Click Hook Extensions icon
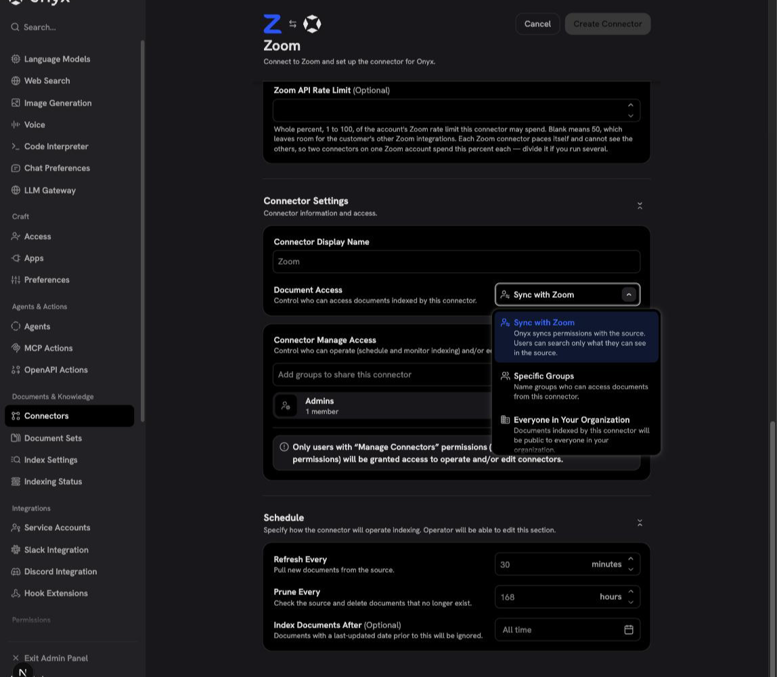The height and width of the screenshot is (677, 777). tap(16, 593)
